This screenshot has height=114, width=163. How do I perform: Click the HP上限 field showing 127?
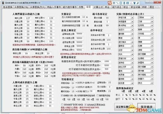pos(28,18)
